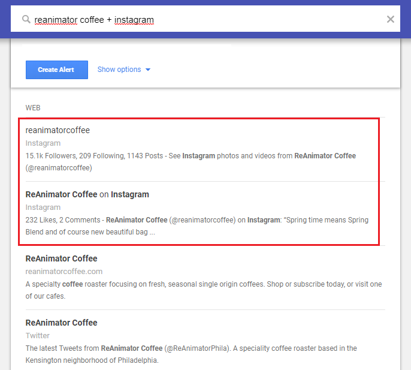The width and height of the screenshot is (411, 370).
Task: Open the reanimatorcoffee Instagram result title
Action: tap(58, 130)
